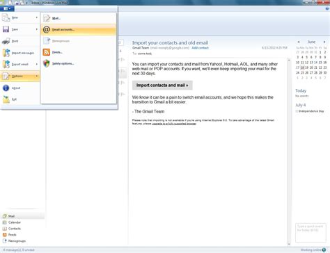The image size is (330, 253).
Task: Click the orange Feeds RSS icon
Action: 47,52
